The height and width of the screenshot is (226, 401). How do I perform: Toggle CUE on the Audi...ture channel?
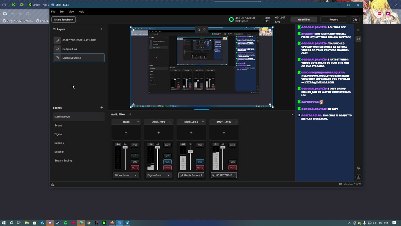(x=167, y=162)
